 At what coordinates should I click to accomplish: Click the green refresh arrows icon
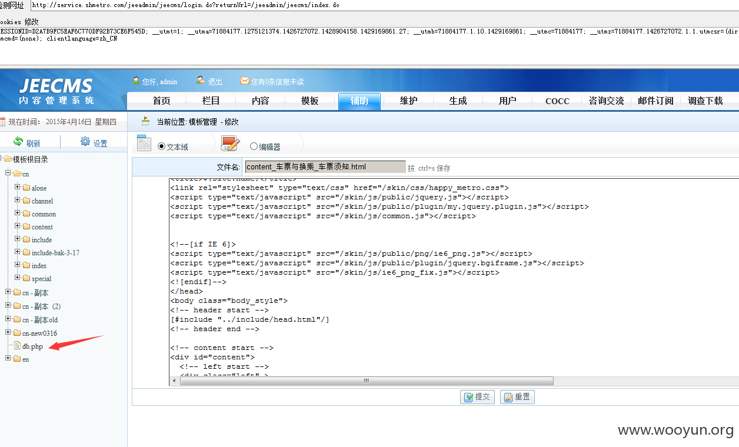tap(18, 142)
